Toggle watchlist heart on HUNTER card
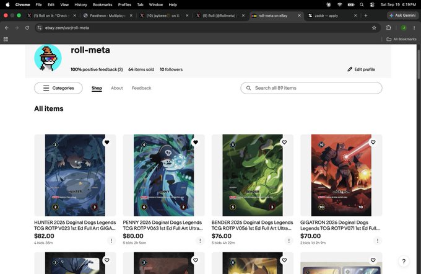 [x=107, y=142]
